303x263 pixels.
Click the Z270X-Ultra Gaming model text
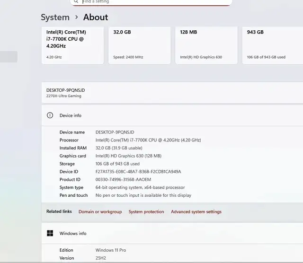64,96
